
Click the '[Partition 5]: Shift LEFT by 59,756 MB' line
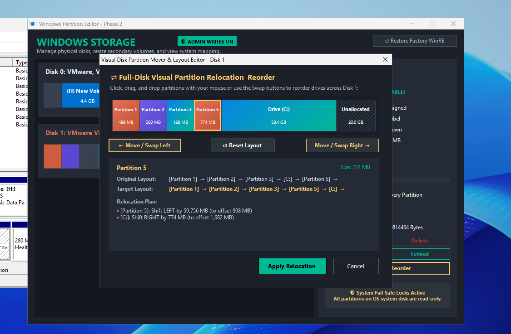pos(184,211)
